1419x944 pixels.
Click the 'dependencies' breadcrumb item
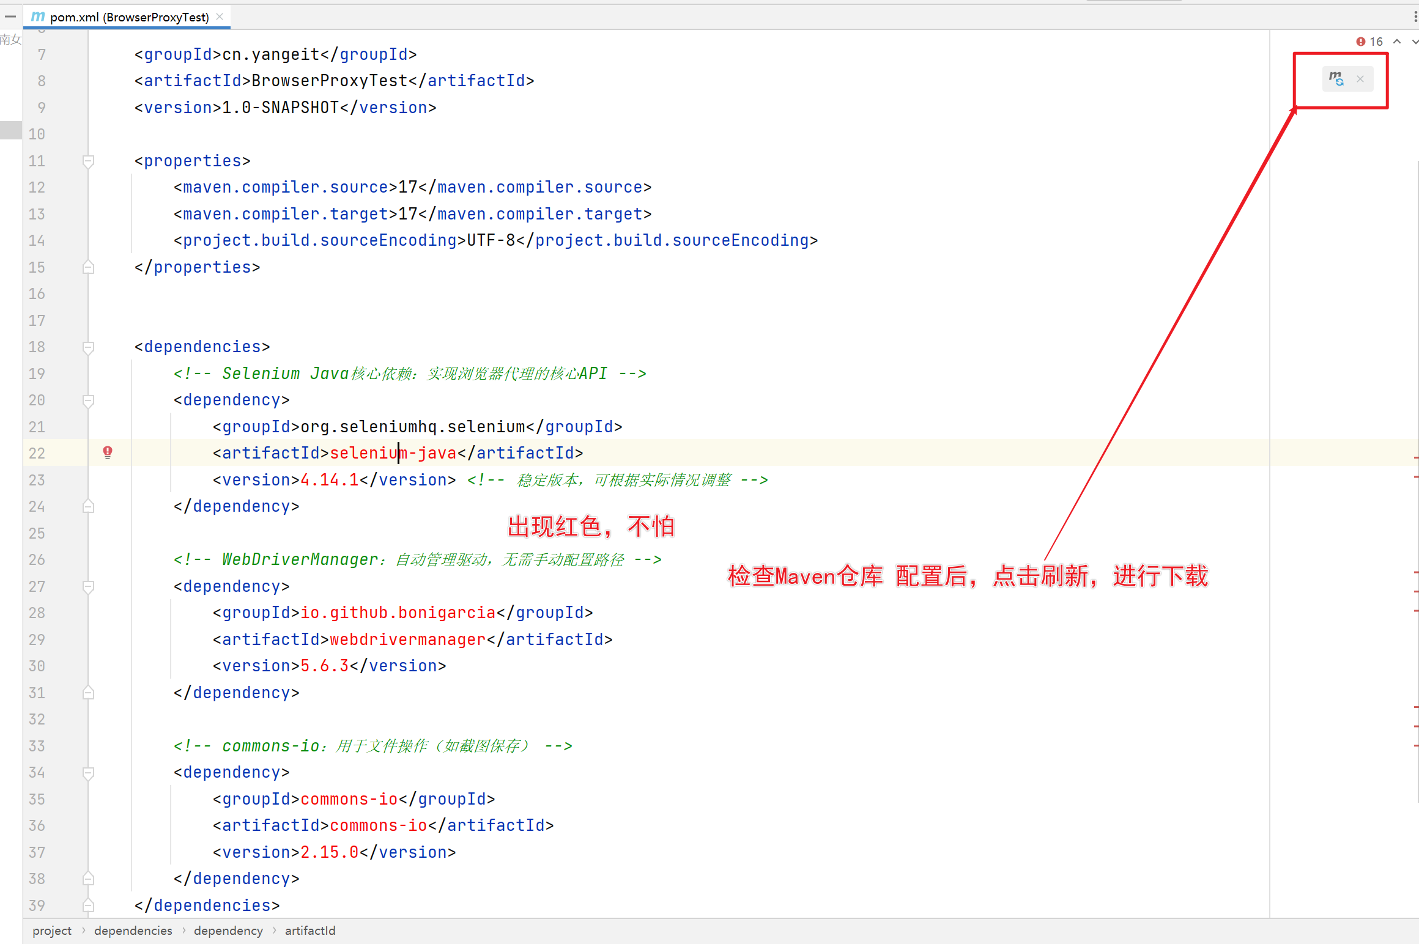pos(133,931)
